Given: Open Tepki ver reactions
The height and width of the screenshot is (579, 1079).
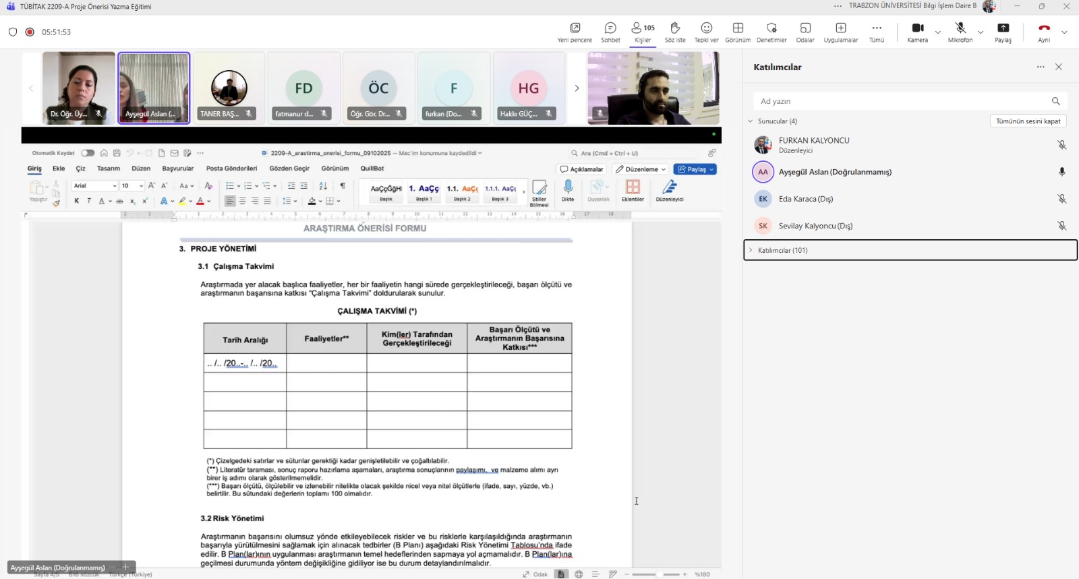Looking at the screenshot, I should [x=706, y=32].
